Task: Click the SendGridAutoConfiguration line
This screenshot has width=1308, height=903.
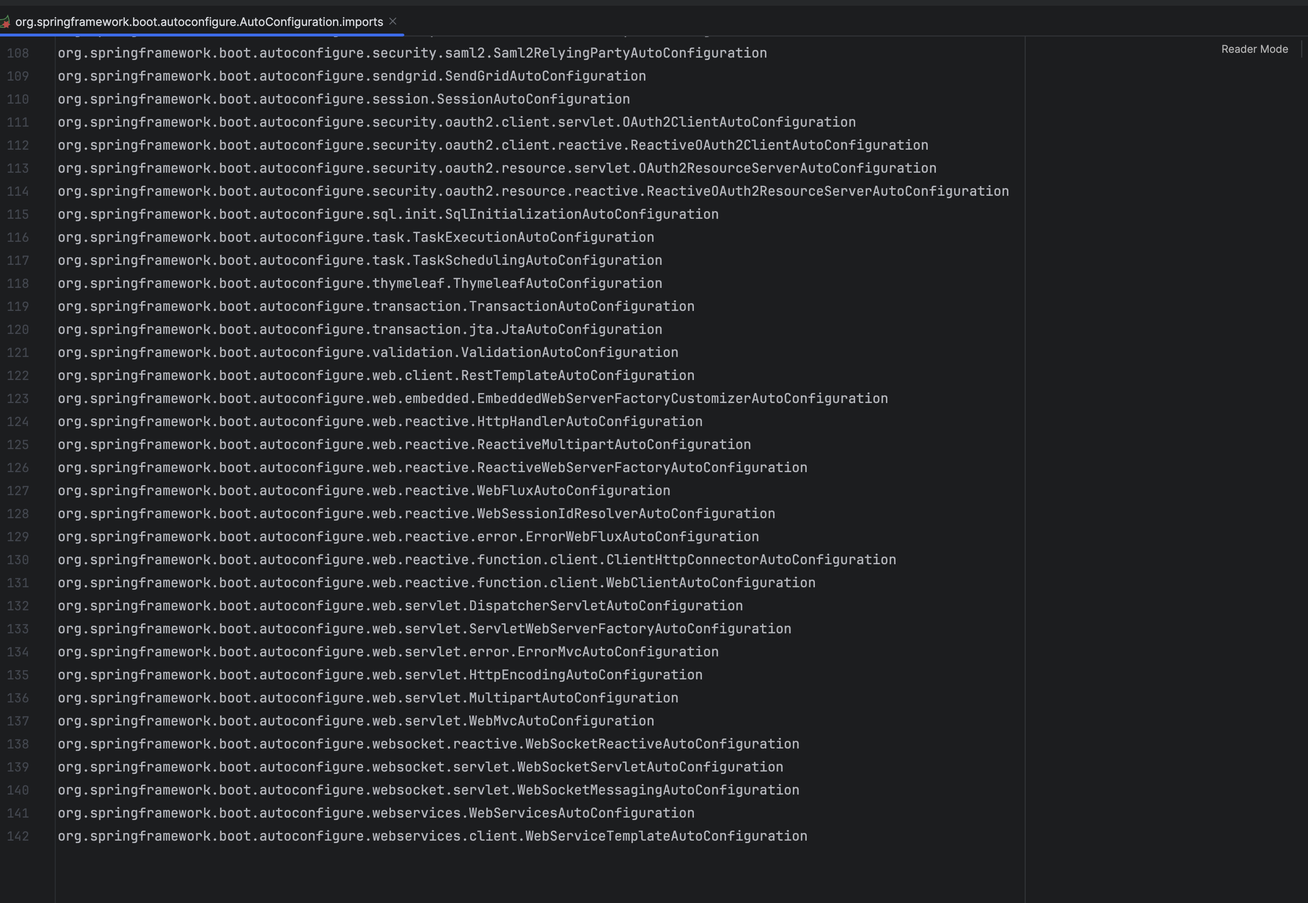Action: (x=351, y=76)
